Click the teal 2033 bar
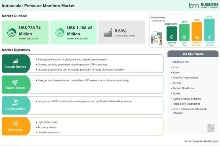This screenshot has width=220, height=146. [209, 30]
